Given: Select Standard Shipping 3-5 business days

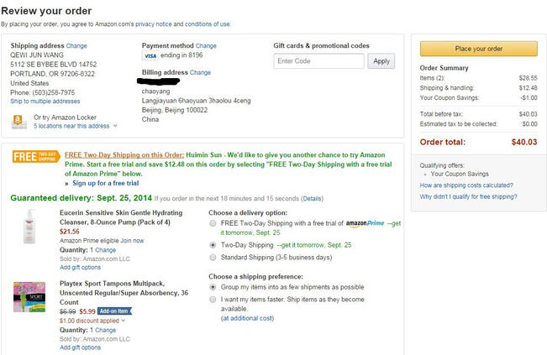Looking at the screenshot, I should click(x=213, y=258).
